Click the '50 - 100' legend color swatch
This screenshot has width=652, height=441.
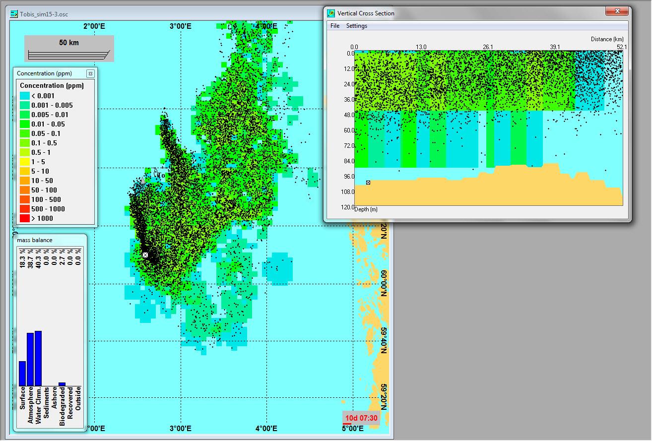coord(24,190)
